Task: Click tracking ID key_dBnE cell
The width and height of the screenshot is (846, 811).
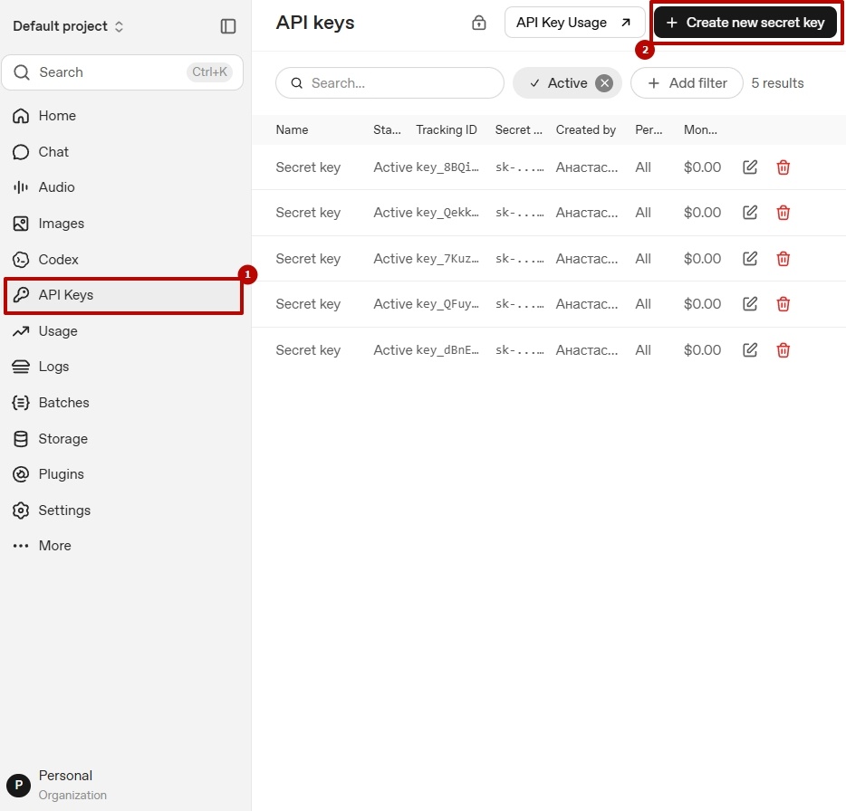Action: click(x=447, y=350)
